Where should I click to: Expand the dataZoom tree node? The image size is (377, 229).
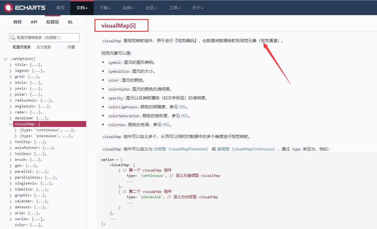click(11, 118)
